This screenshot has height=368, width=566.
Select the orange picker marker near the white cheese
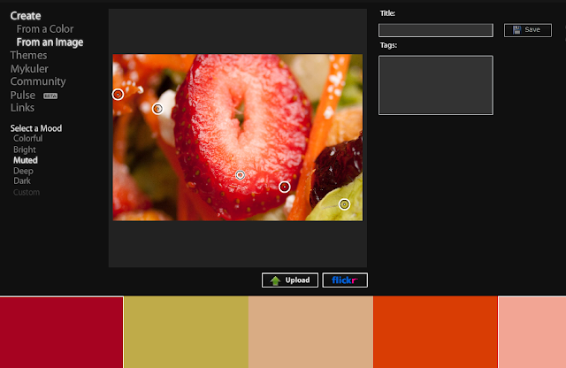point(157,109)
